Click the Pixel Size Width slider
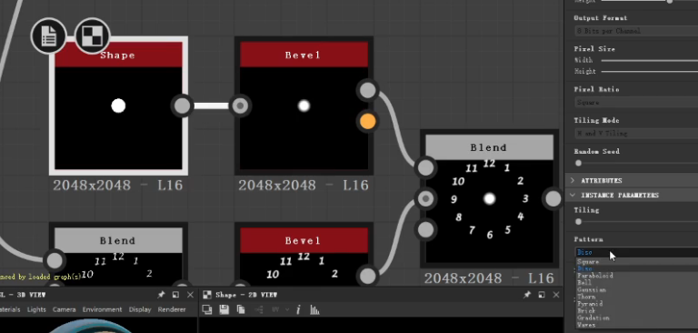The width and height of the screenshot is (698, 333). (650, 60)
